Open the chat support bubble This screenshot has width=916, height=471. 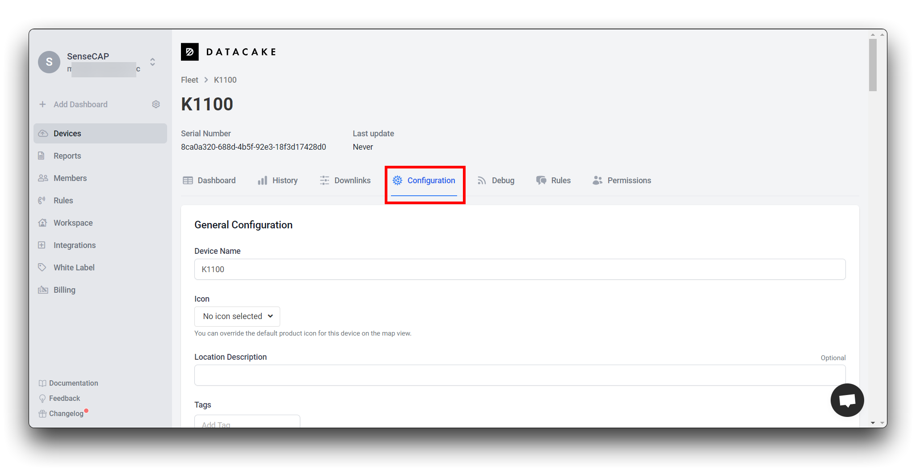point(847,400)
